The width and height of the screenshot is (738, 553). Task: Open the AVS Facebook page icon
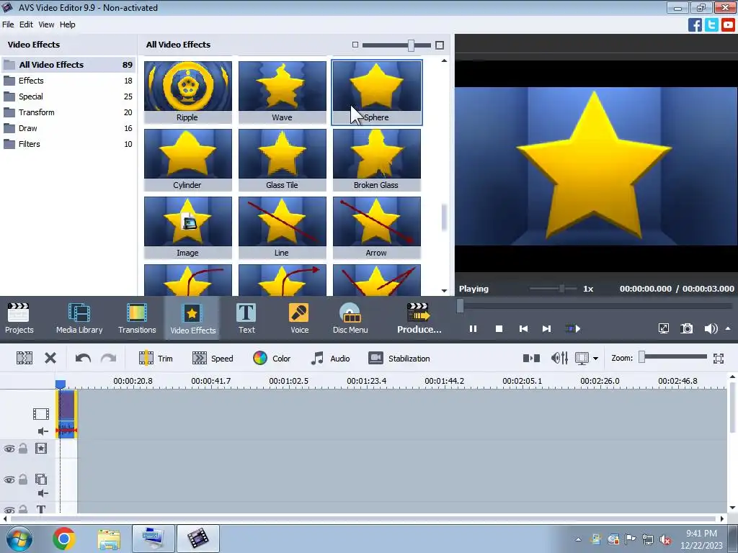coord(695,24)
